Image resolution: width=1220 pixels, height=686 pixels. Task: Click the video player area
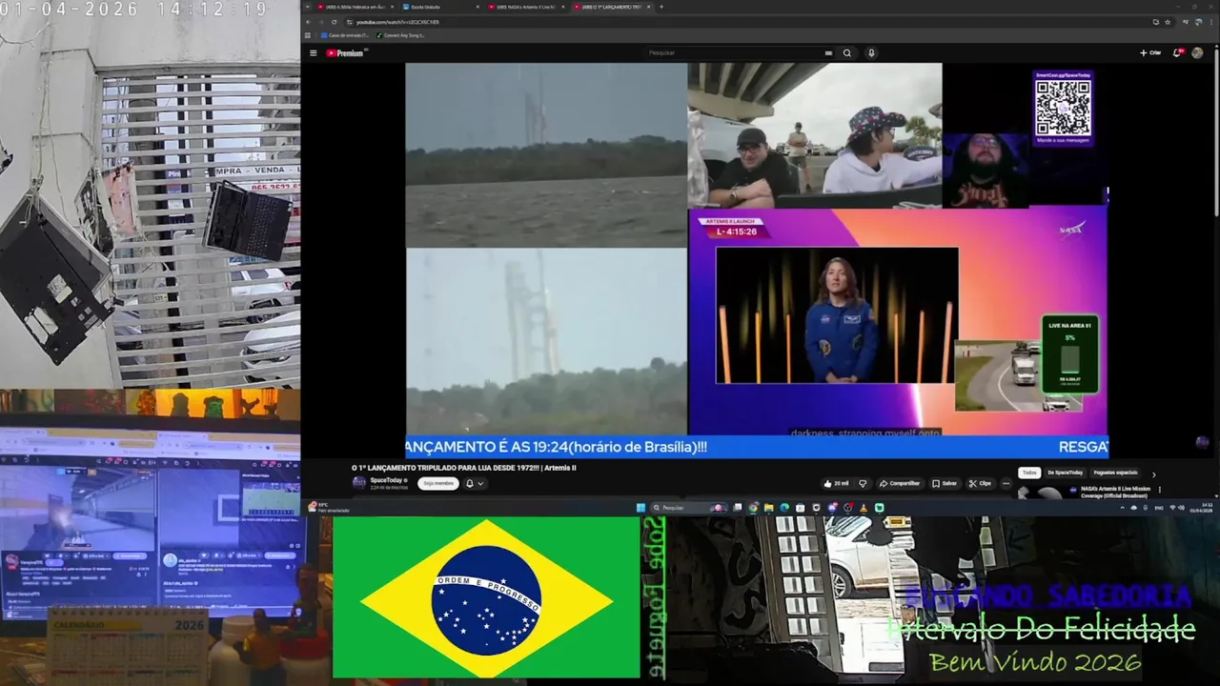(757, 260)
